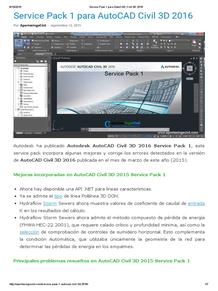Image resolution: width=218 pixels, height=291 pixels.
Task: Open the AportesIngeCivil author link
Action: coord(33,25)
